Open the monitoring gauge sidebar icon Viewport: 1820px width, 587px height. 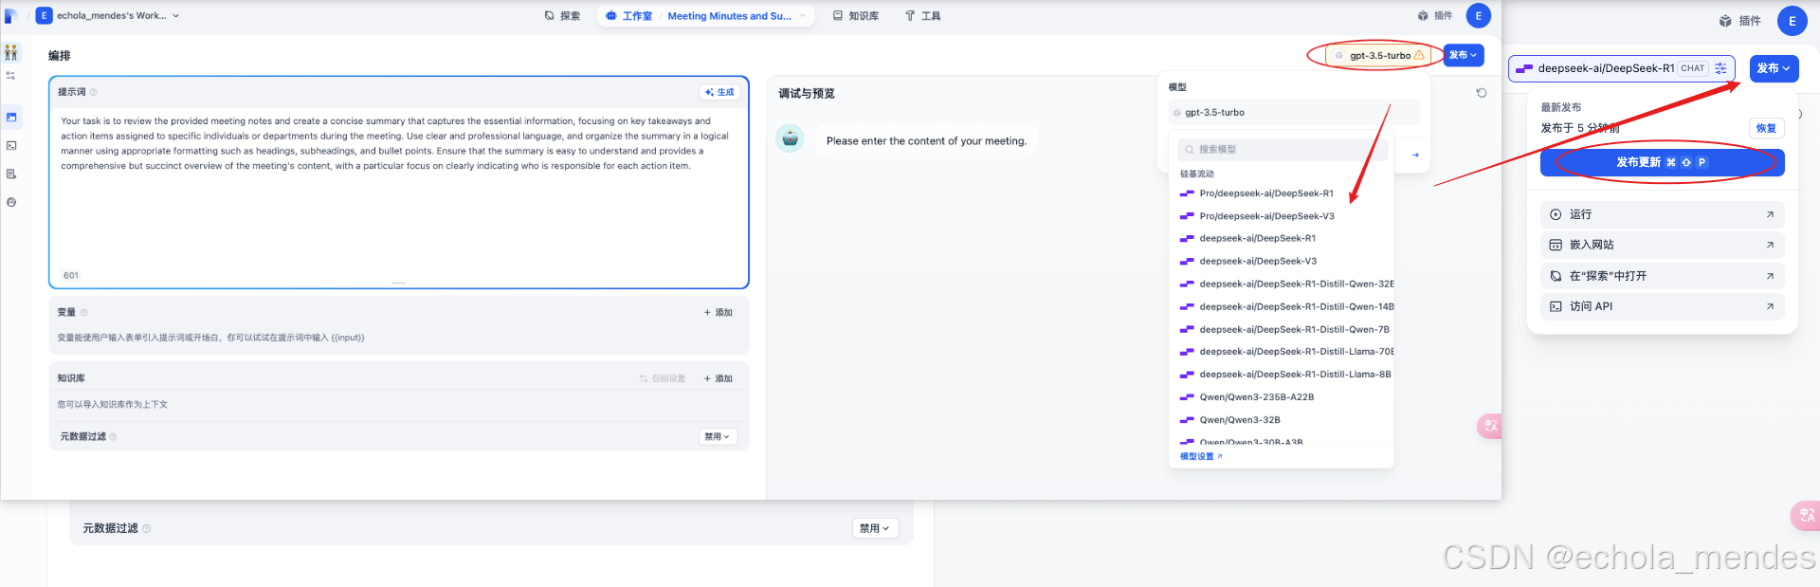11,203
